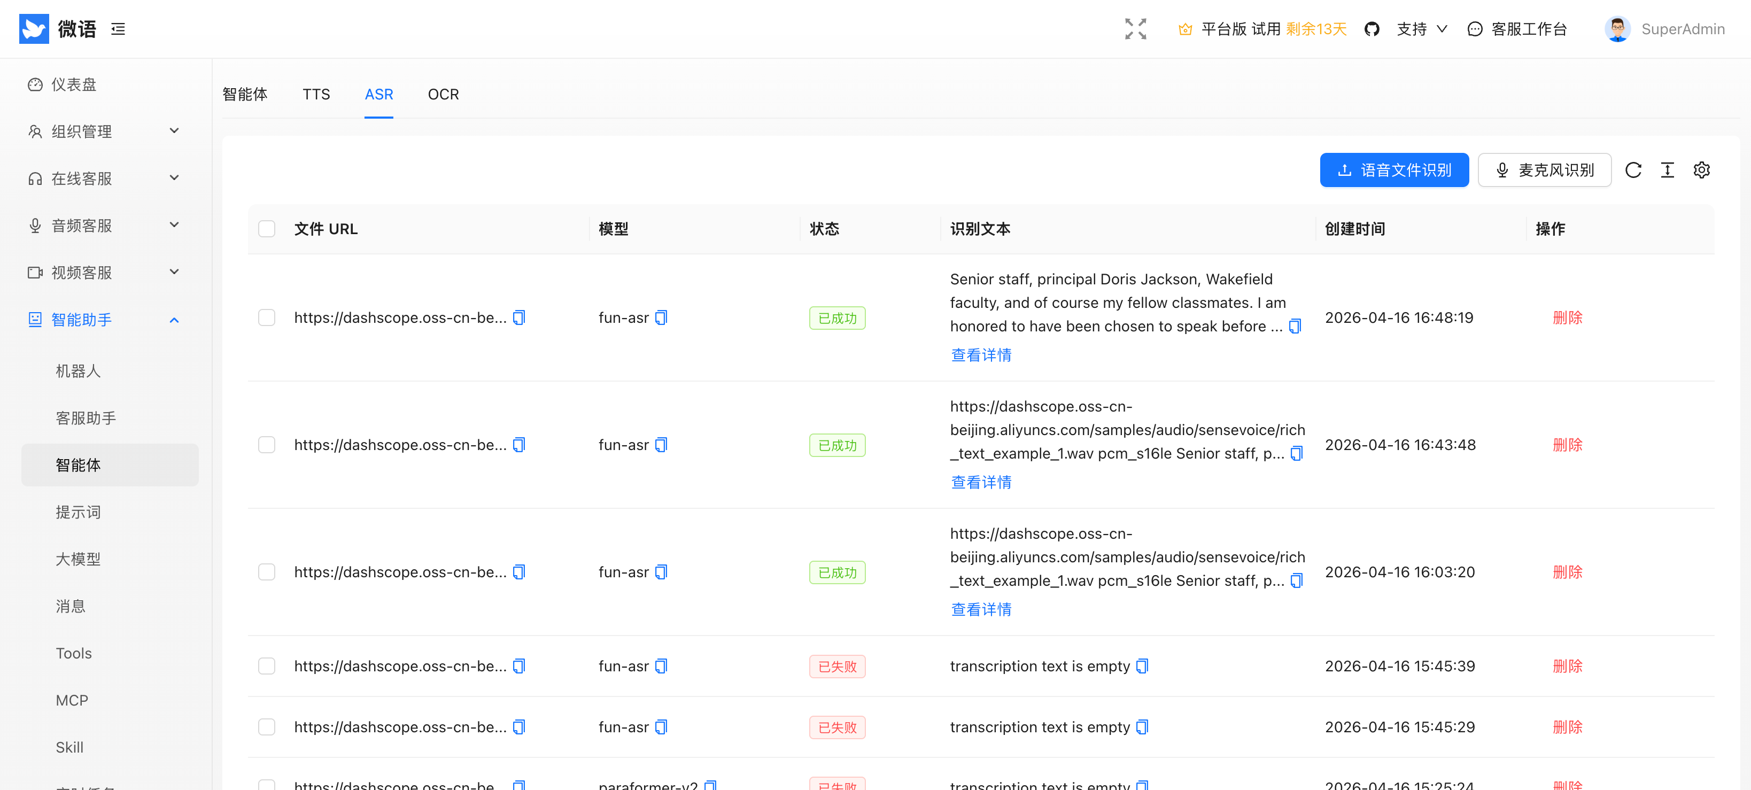Delete (删除) the row created at 16:48:19
Viewport: 1751px width, 790px height.
pos(1568,317)
